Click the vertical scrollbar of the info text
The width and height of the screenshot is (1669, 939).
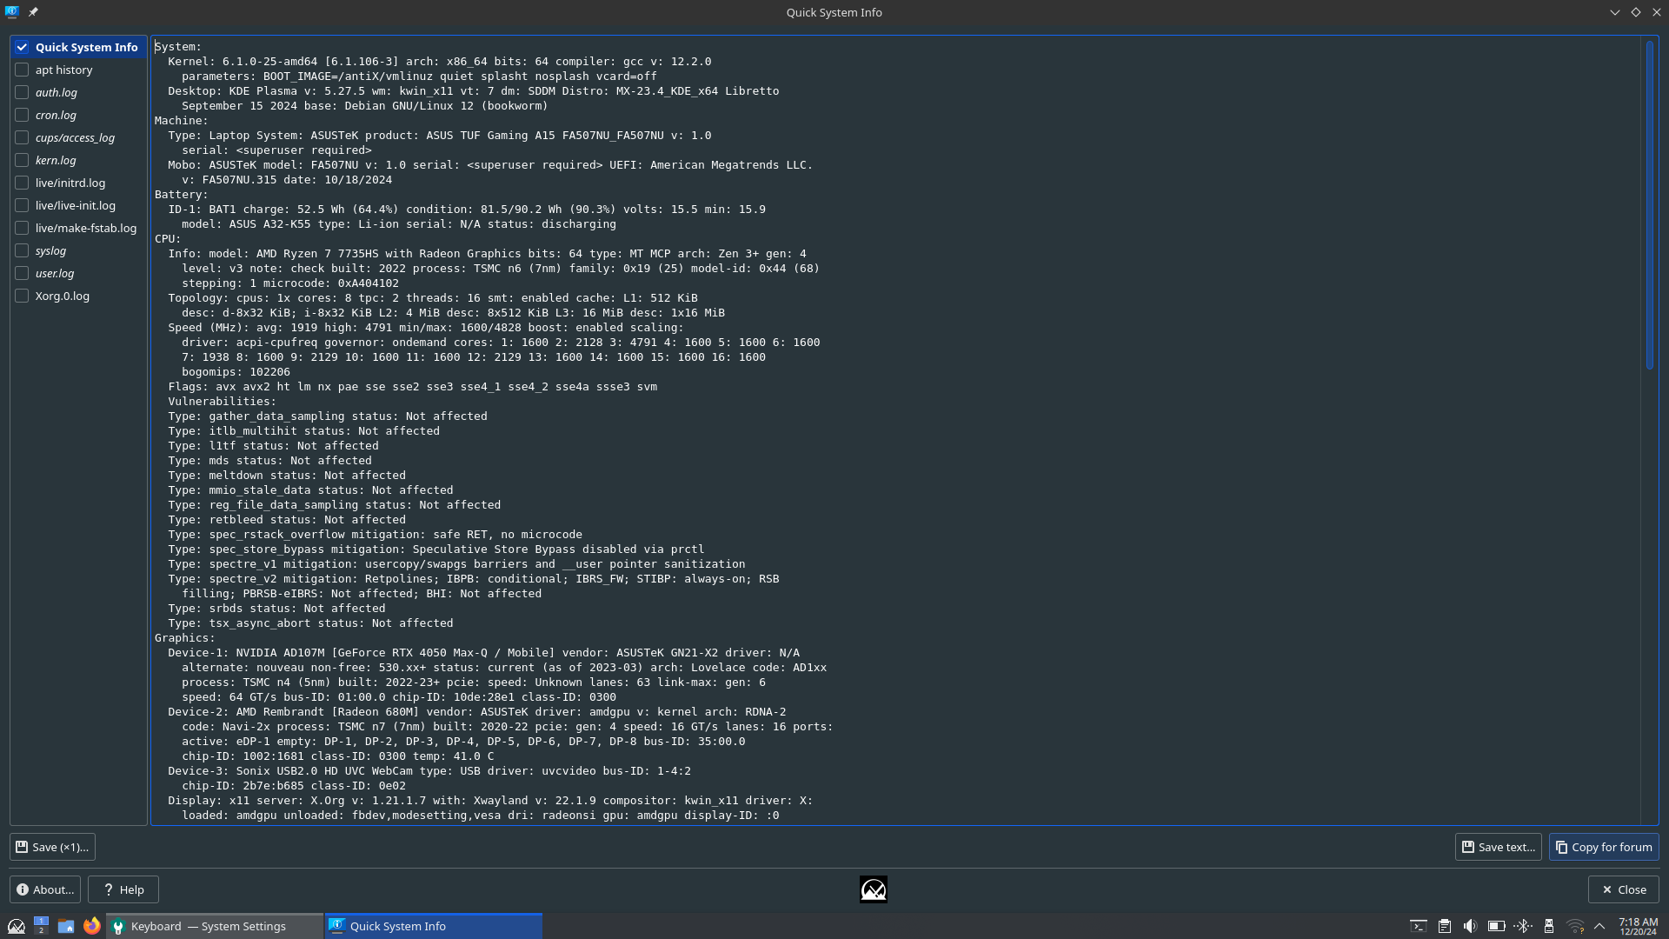(x=1649, y=205)
